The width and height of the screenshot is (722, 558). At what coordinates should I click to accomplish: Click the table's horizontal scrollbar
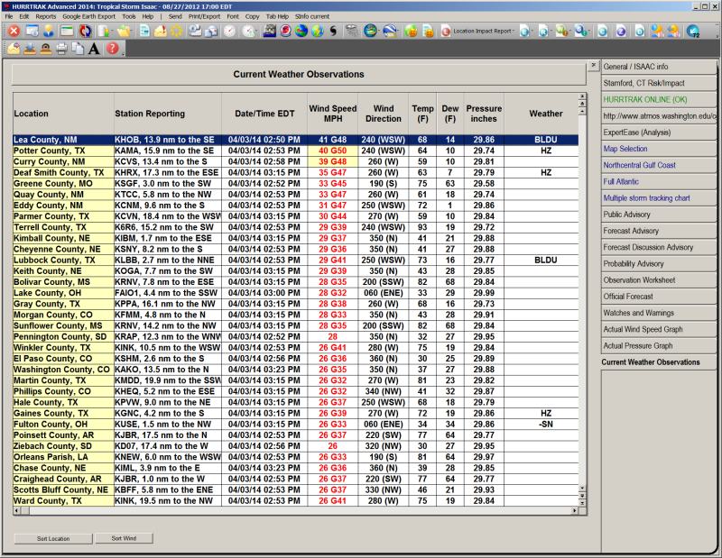298,509
